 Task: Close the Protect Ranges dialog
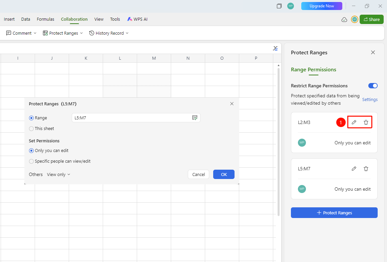coord(232,104)
